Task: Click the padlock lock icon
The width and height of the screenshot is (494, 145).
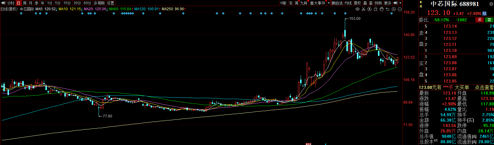Action: [376, 9]
